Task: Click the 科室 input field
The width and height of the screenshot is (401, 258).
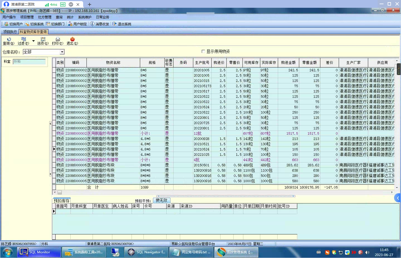Action: point(29,62)
